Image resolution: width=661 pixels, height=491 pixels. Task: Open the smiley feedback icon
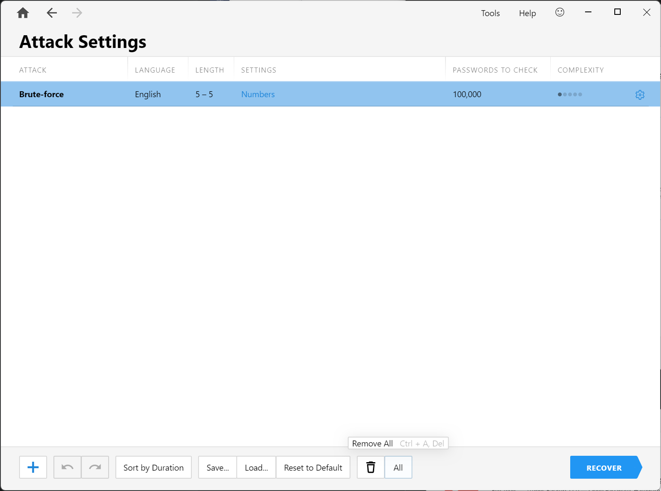click(560, 12)
